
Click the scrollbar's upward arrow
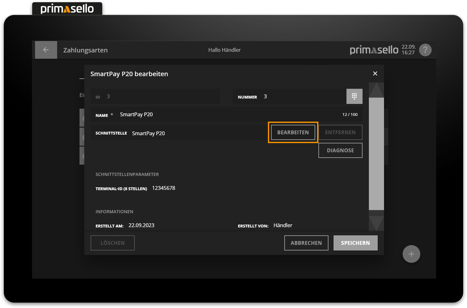tap(376, 89)
